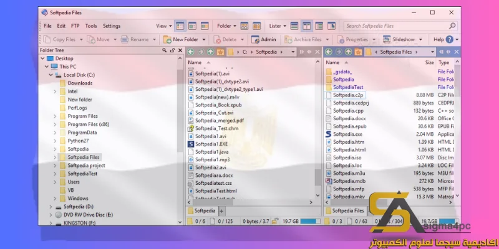Image resolution: width=499 pixels, height=249 pixels.
Task: Select the first View layout icon
Action: tap(180, 26)
